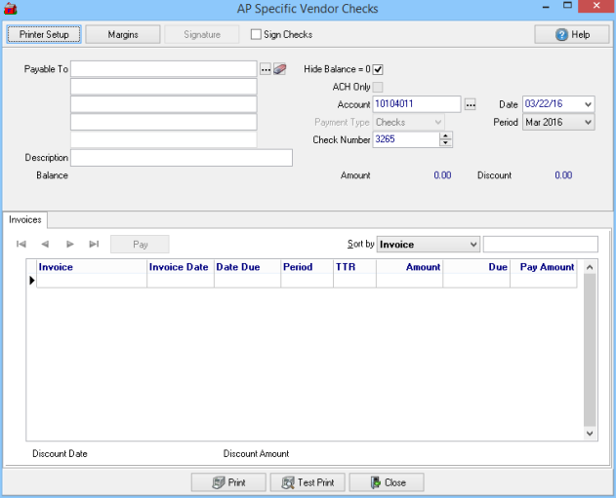
Task: Increment the Check Number spinner up
Action: pyautogui.click(x=446, y=135)
